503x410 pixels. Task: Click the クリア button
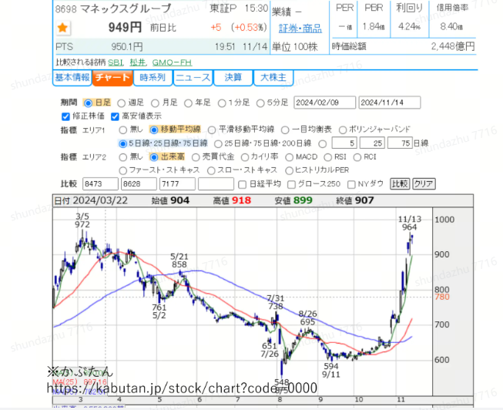click(424, 184)
